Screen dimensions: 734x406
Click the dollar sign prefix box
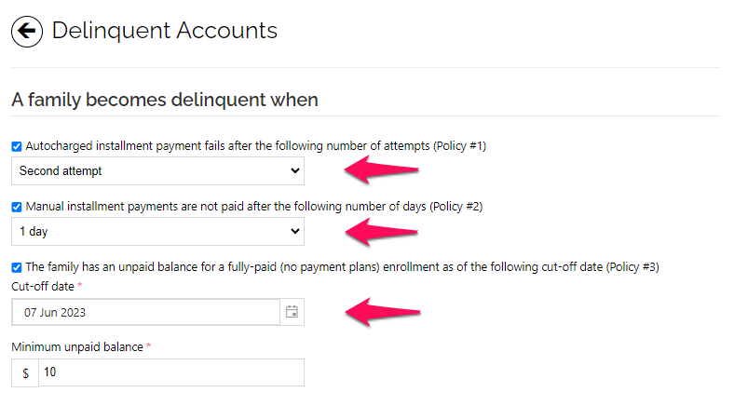coord(25,372)
